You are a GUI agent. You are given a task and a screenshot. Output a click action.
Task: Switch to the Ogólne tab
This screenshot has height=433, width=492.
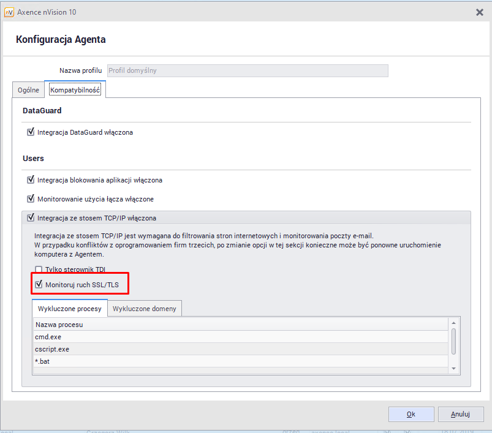[28, 90]
